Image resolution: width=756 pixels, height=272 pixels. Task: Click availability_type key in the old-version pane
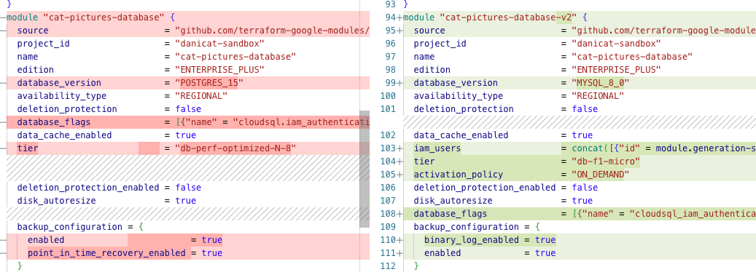tap(62, 95)
